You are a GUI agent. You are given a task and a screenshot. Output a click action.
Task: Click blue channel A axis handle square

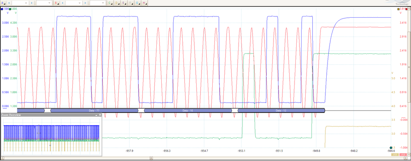point(2,9)
